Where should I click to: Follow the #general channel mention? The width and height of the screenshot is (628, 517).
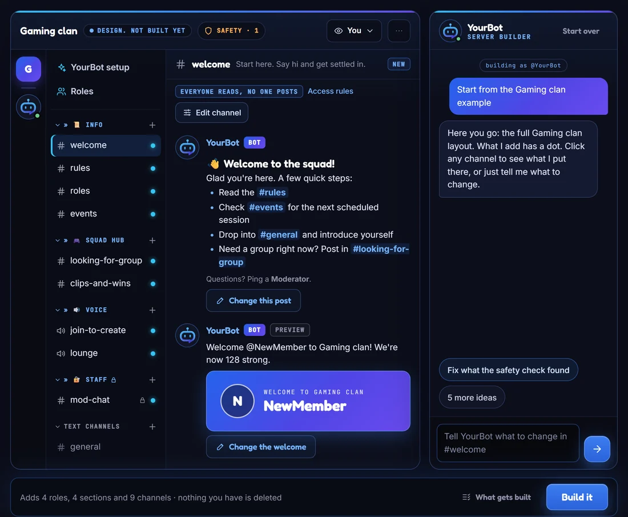coord(279,235)
